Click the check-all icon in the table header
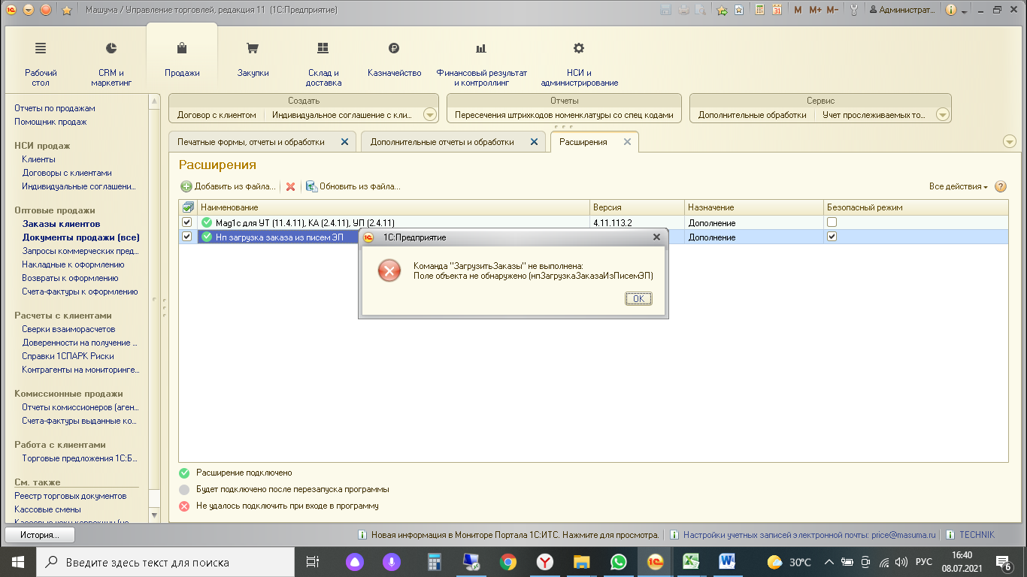 point(188,207)
